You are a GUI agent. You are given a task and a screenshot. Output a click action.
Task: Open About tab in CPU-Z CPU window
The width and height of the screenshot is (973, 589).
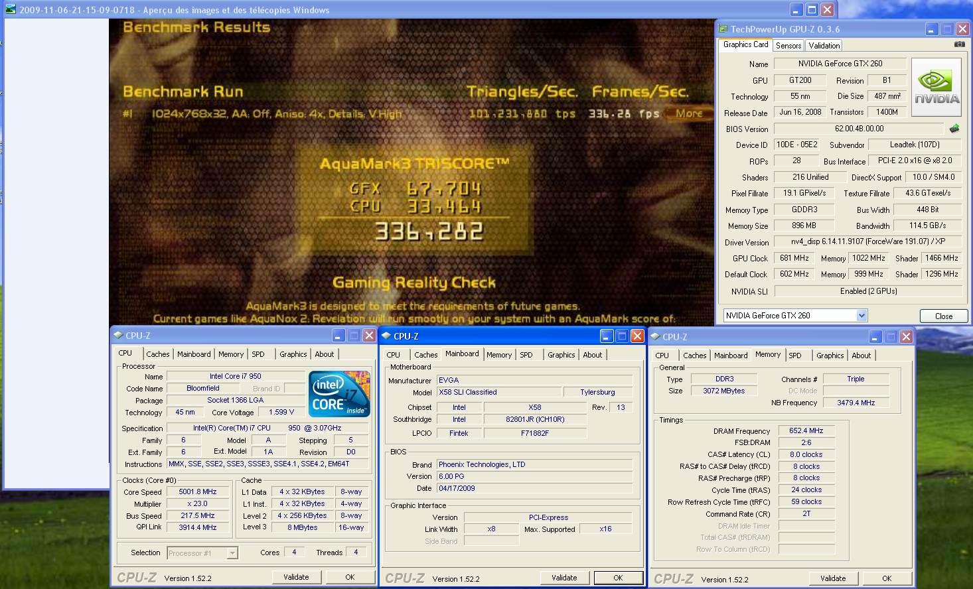[x=324, y=354]
